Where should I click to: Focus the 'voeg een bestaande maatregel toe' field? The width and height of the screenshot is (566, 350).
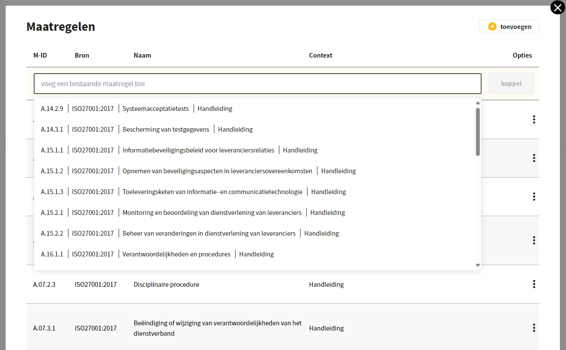tap(258, 84)
